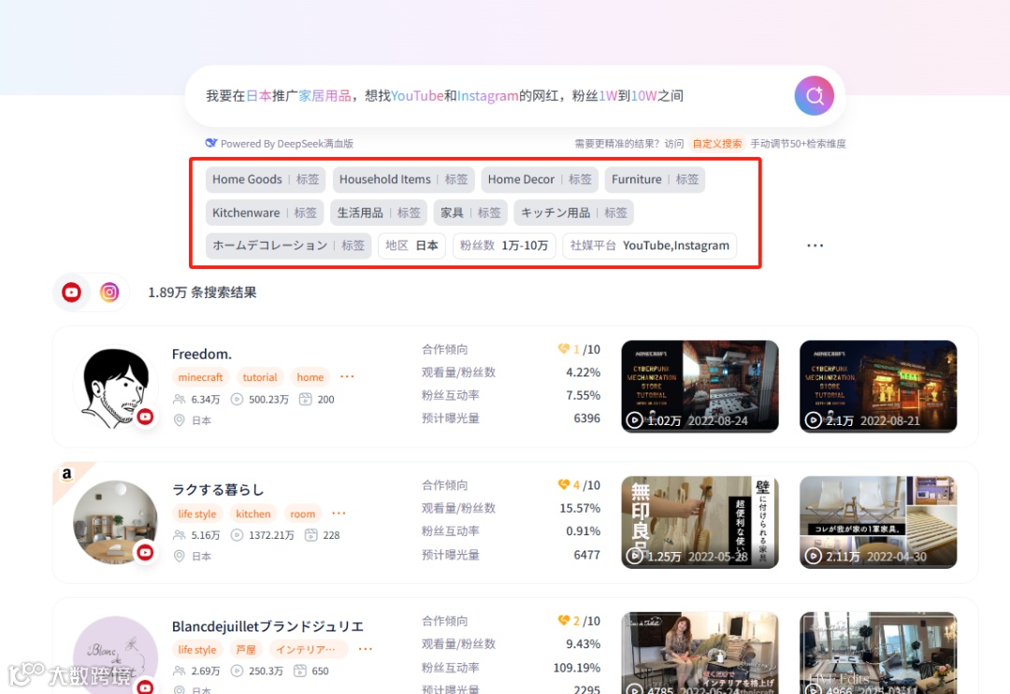Screen dimensions: 1010x694
Task: Click ラクする暮らし followers icon
Action: [179, 535]
